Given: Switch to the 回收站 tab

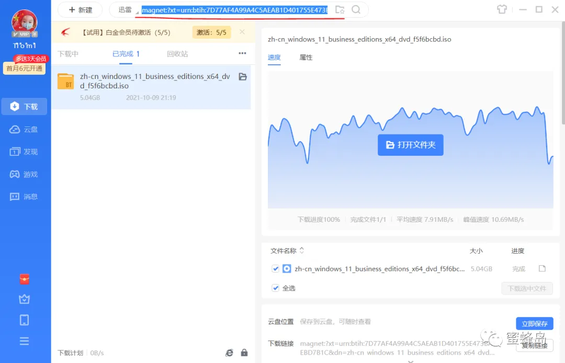Looking at the screenshot, I should pyautogui.click(x=177, y=54).
